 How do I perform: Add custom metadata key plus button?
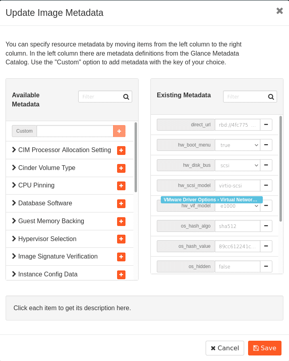click(119, 131)
